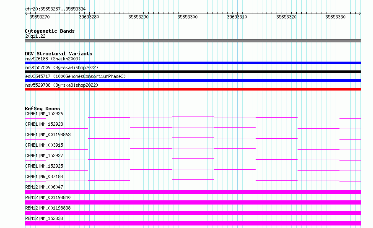Open variant nsv5557509 (ByrskaBishop2022) label

tap(62, 67)
